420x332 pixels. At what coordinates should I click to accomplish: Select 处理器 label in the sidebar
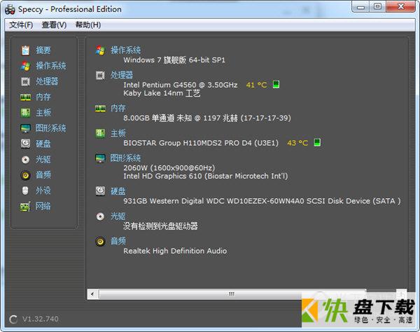[x=47, y=81]
